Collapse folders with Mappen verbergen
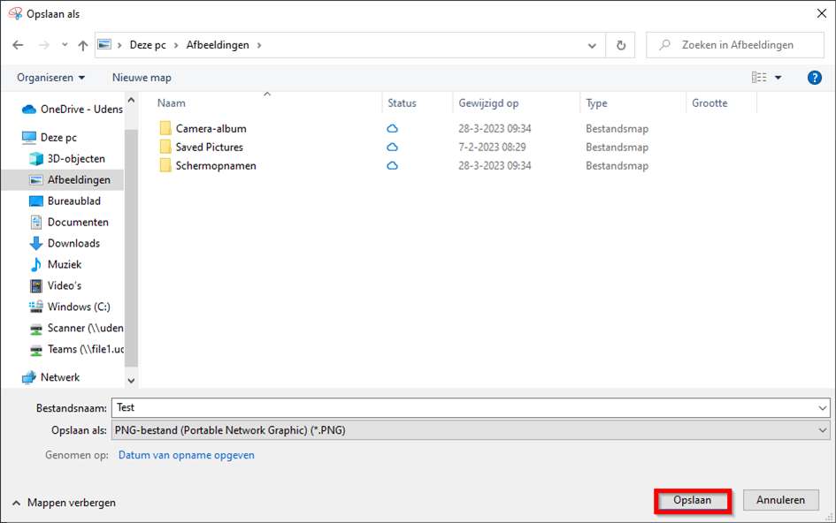 (x=64, y=503)
